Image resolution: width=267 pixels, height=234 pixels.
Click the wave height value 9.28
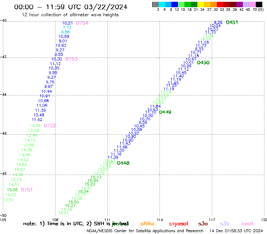218,22
